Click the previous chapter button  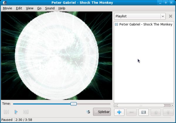pos(6,112)
